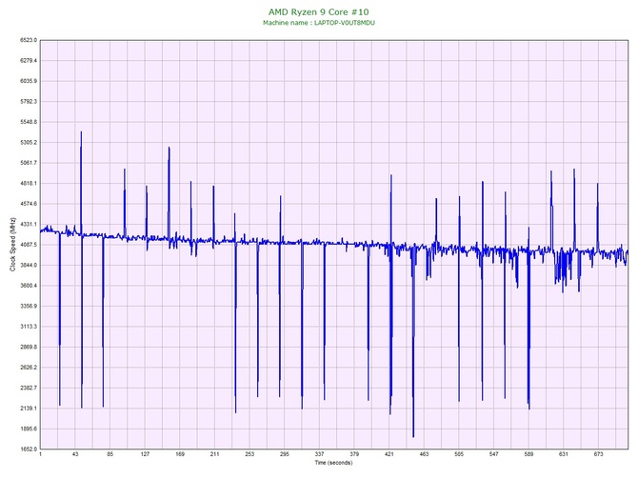Click the 5305.2 y-axis value
The height and width of the screenshot is (479, 638).
pos(29,143)
